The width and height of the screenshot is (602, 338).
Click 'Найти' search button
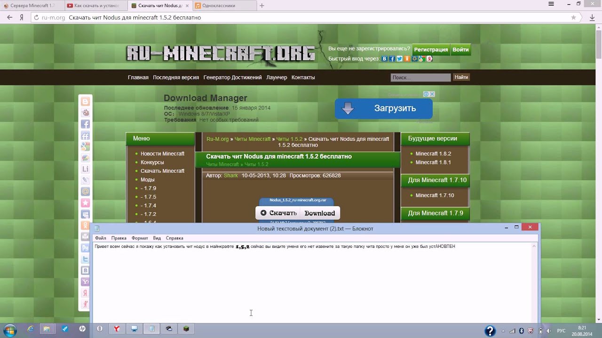click(461, 77)
